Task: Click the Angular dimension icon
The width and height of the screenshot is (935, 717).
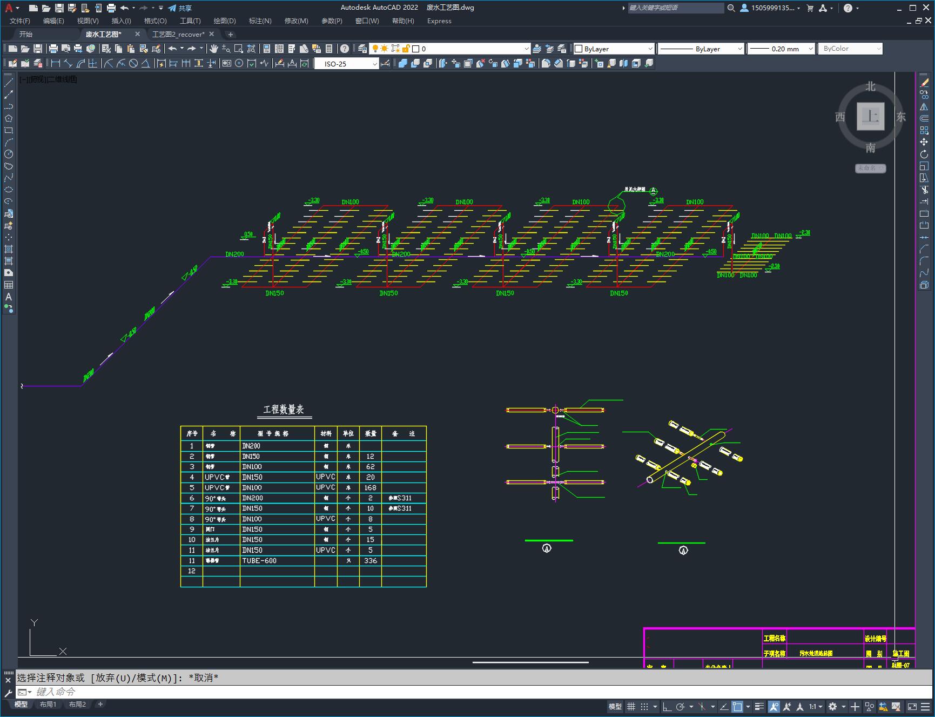Action: point(145,63)
